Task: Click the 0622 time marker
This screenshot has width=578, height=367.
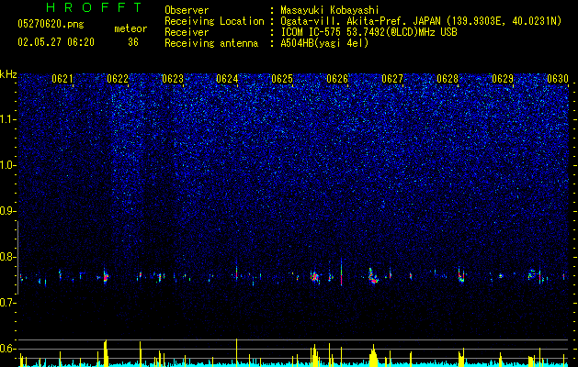Action: (118, 78)
